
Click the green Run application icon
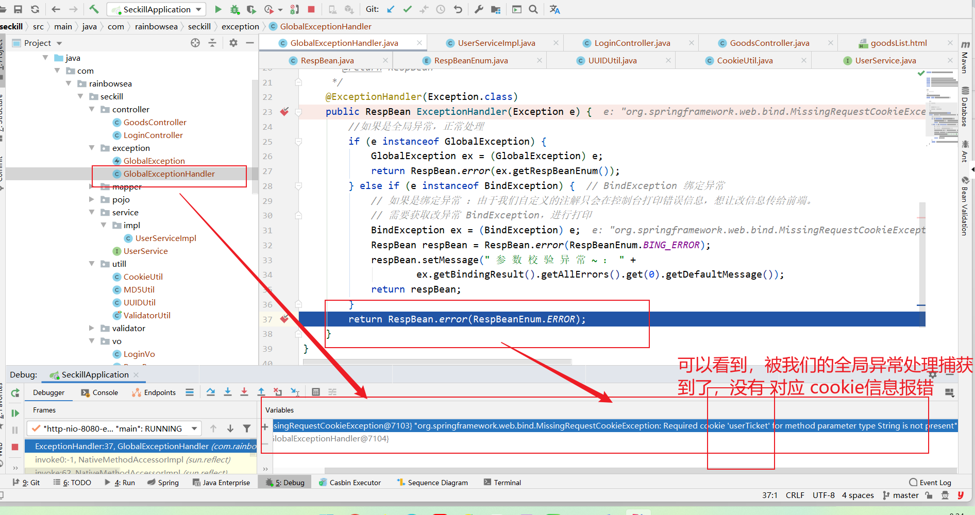[x=218, y=9]
